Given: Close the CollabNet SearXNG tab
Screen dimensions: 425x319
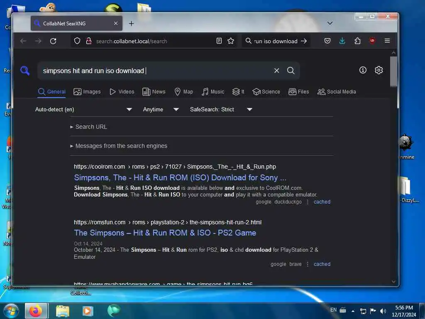Looking at the screenshot, I should (x=116, y=23).
